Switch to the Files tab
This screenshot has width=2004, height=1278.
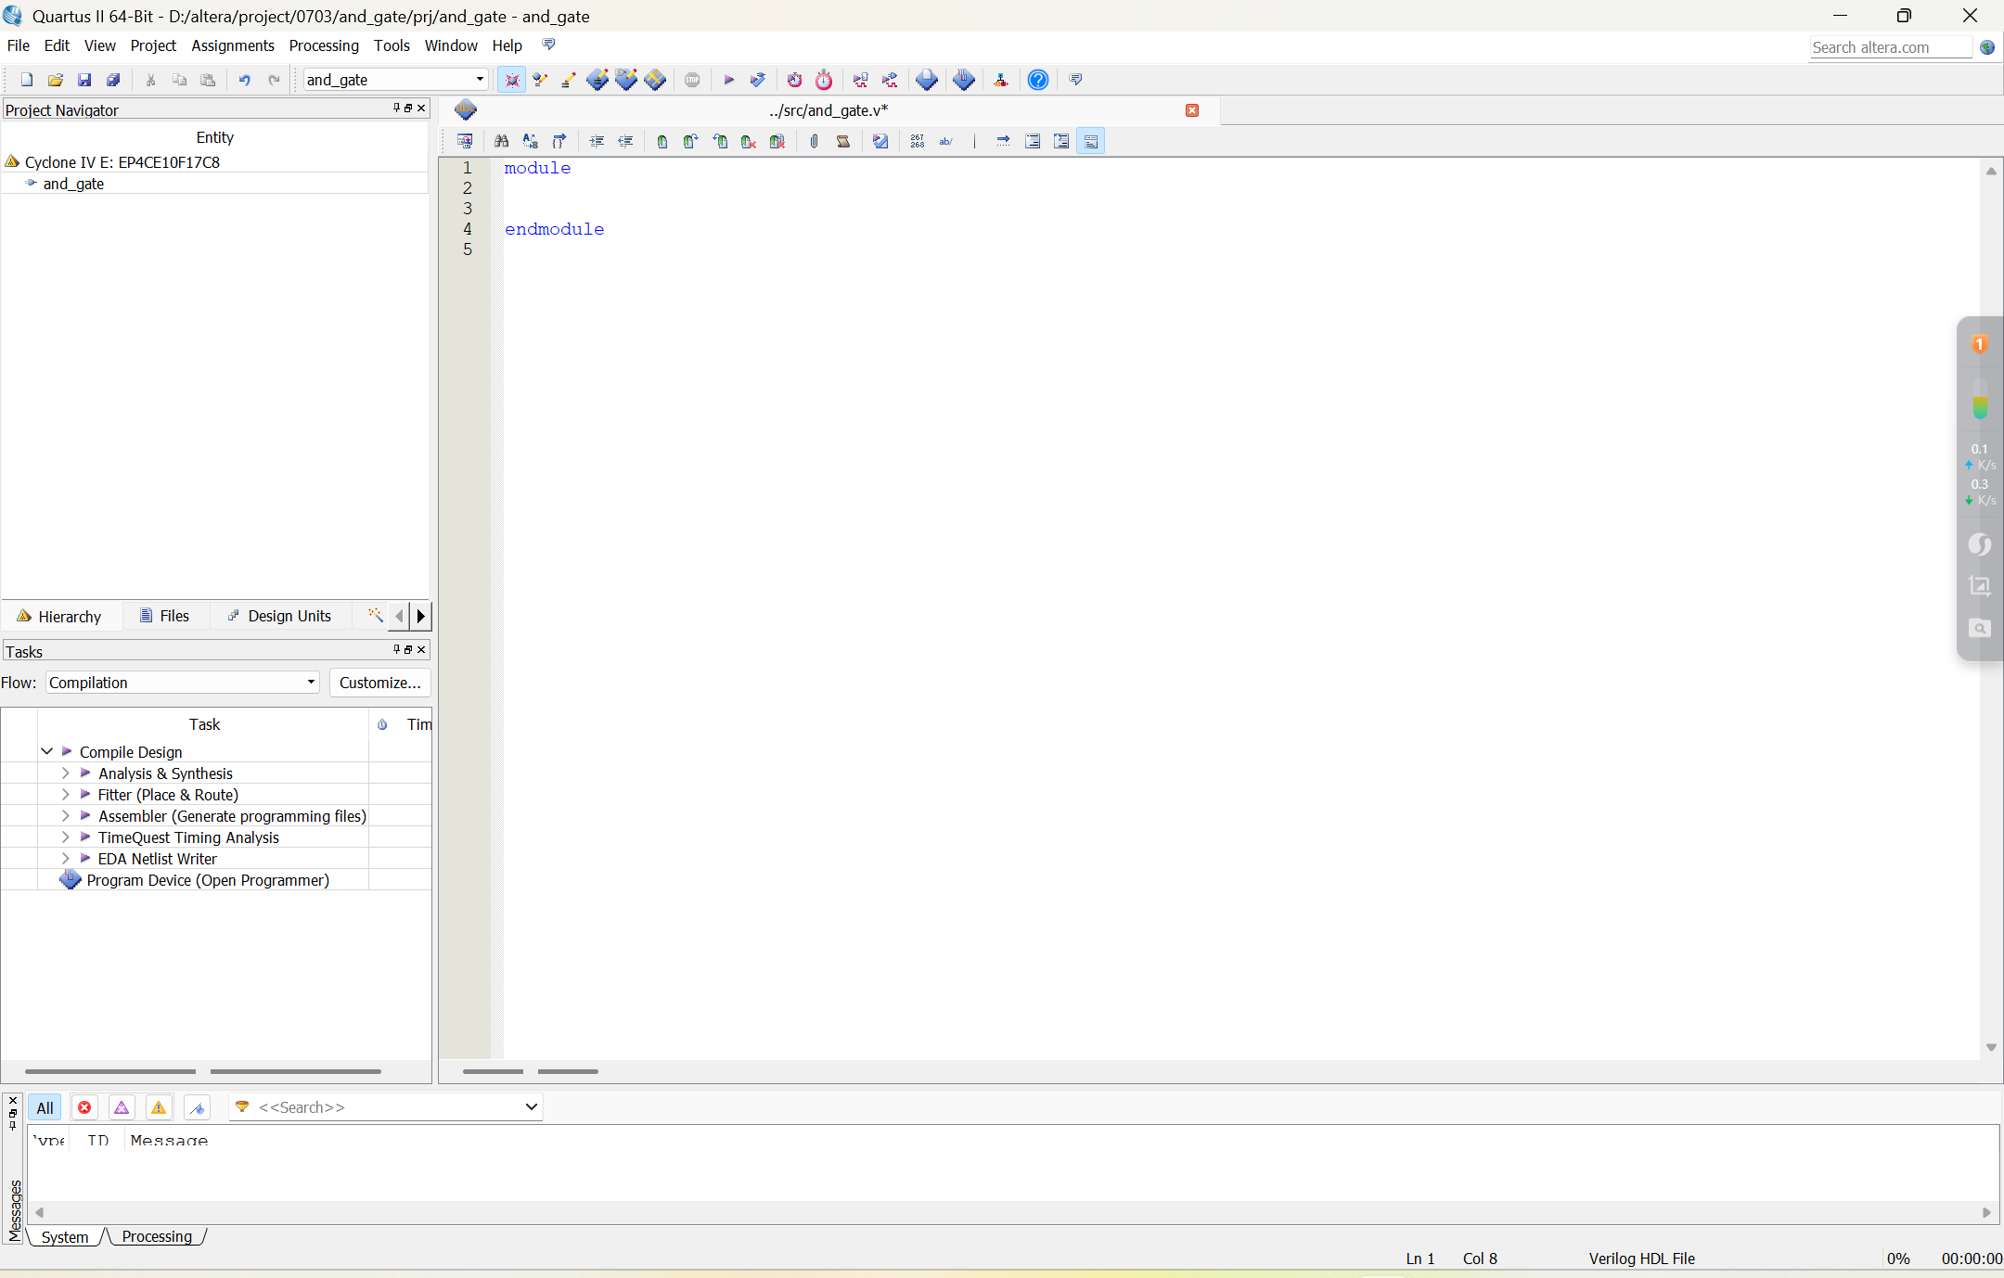[x=164, y=616]
